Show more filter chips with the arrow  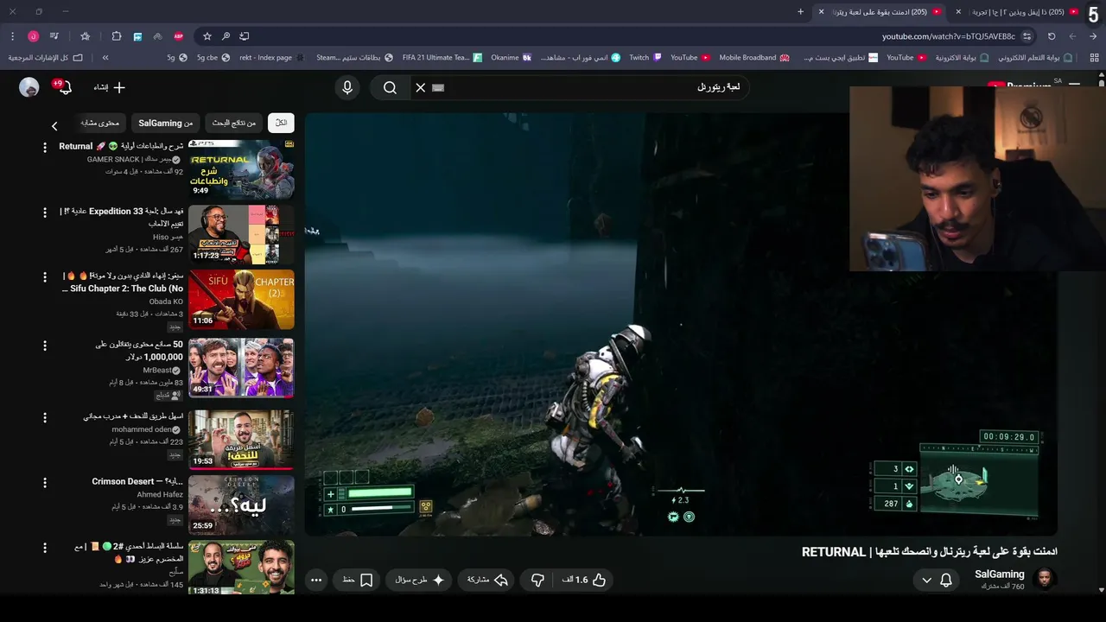(54, 126)
